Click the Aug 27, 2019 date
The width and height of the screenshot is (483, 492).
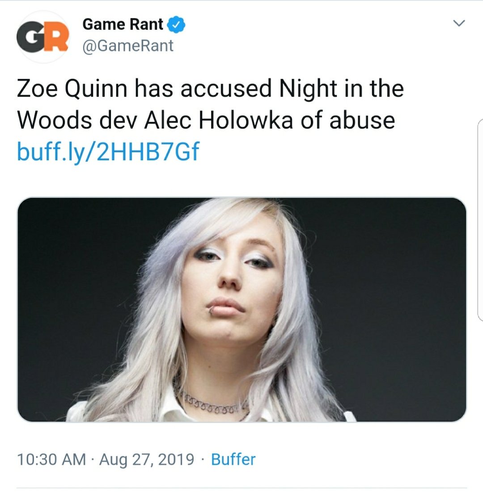[147, 459]
